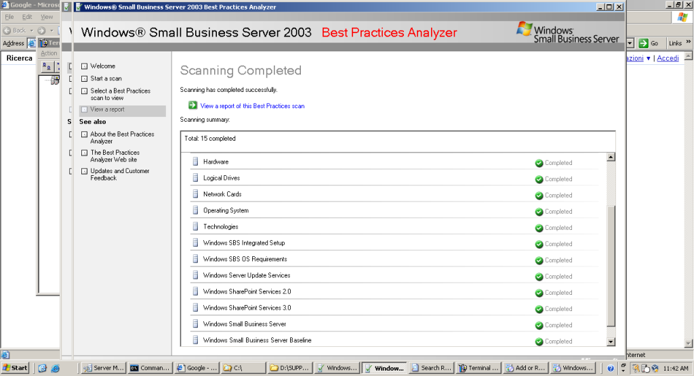
Task: Click the green arrow icon beside View a report
Action: (x=192, y=105)
